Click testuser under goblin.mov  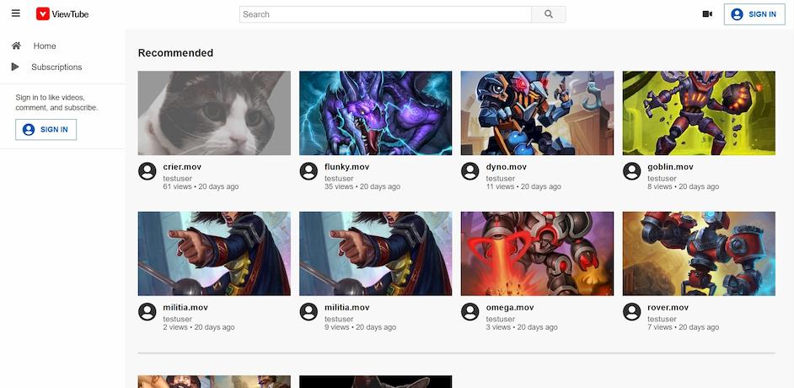click(662, 178)
